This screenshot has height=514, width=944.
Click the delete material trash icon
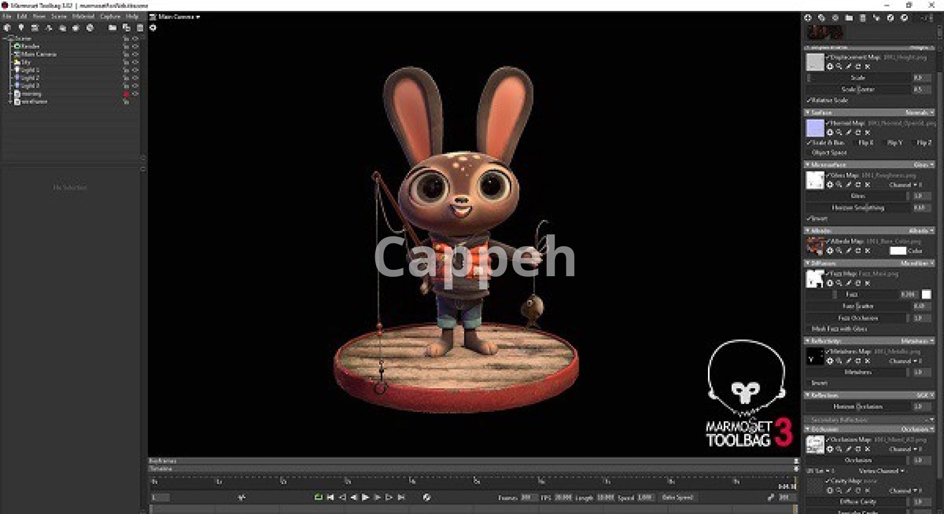(862, 18)
